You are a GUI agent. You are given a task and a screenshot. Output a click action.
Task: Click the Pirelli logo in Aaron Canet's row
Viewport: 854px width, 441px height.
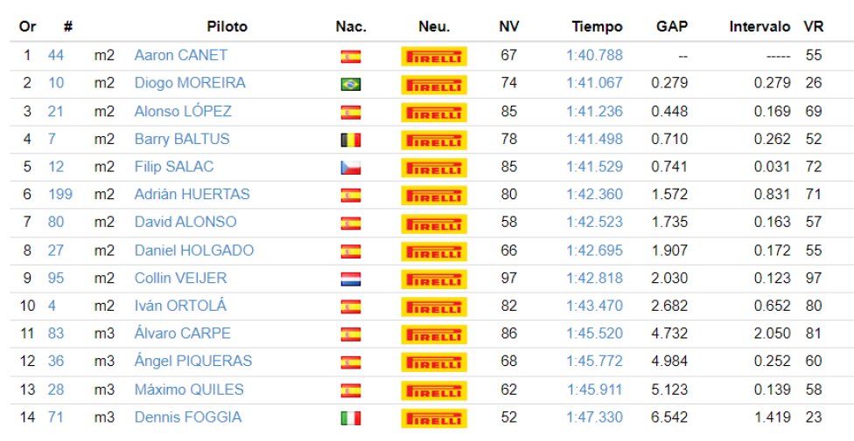434,56
